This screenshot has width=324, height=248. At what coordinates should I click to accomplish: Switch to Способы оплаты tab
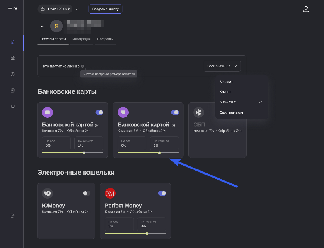53,39
